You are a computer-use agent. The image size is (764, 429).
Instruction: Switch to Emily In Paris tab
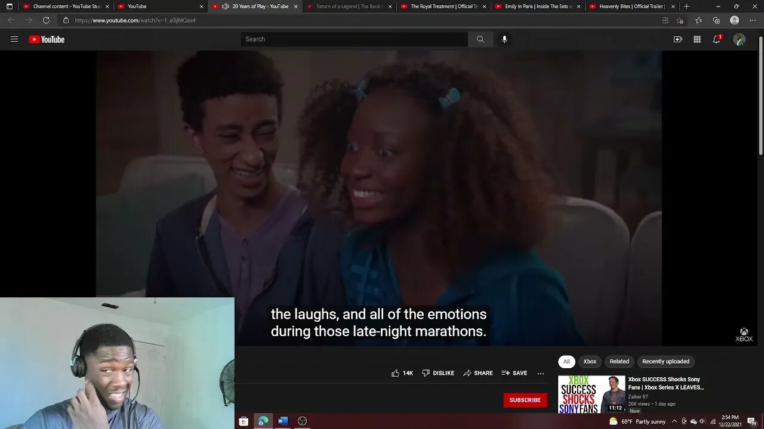click(538, 7)
